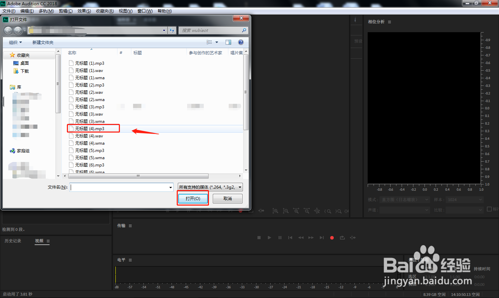Open the Compare dropdown in Phase Analysis

464,210
